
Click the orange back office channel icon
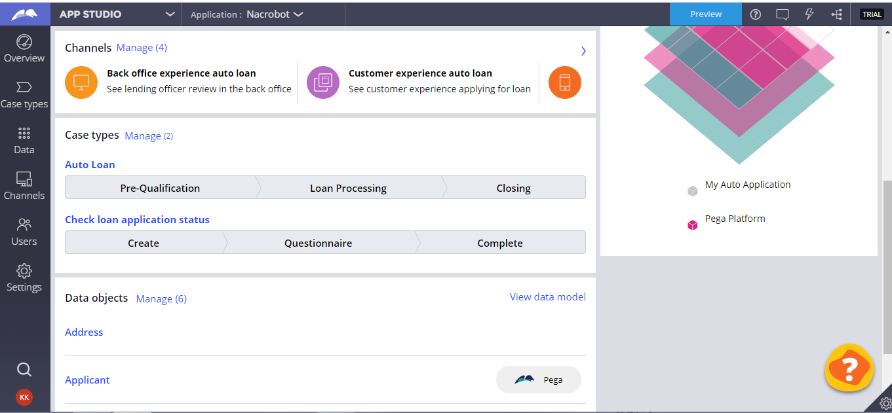click(81, 82)
